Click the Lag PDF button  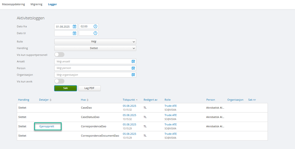[x=89, y=88]
